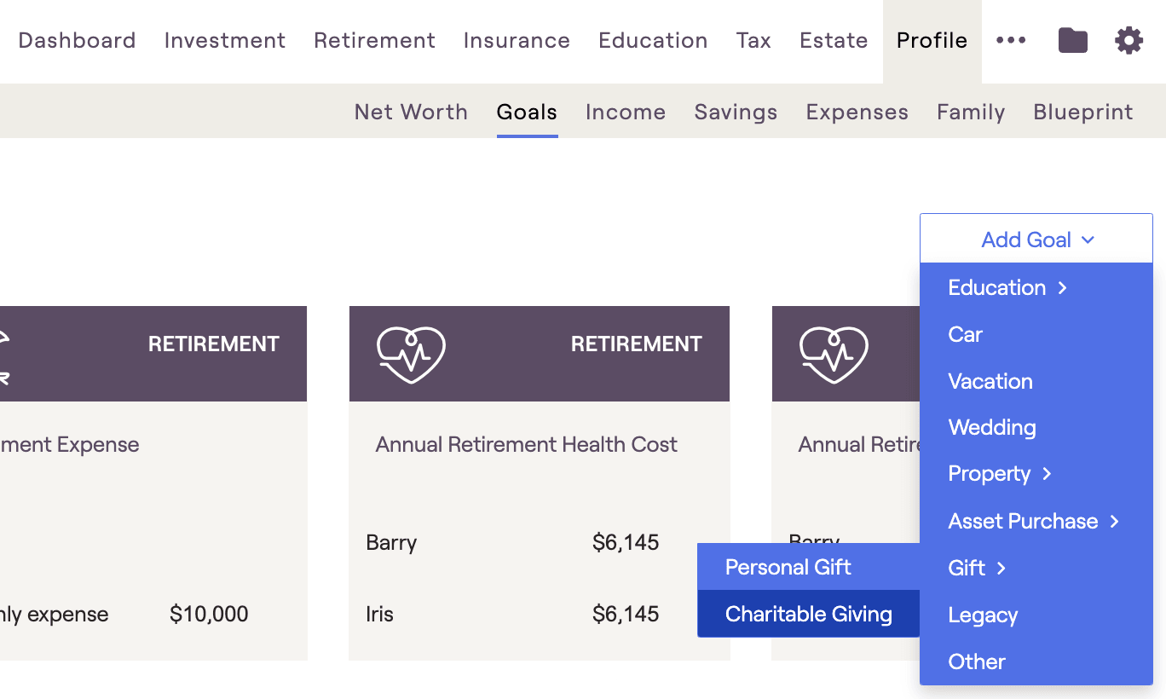Open the folder icon in top bar
This screenshot has width=1166, height=699.
(1072, 40)
